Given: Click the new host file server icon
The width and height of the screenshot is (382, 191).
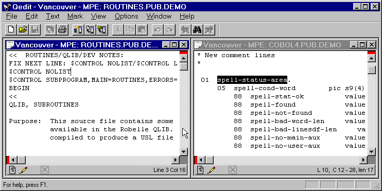Looking at the screenshot, I should pyautogui.click(x=91, y=30).
